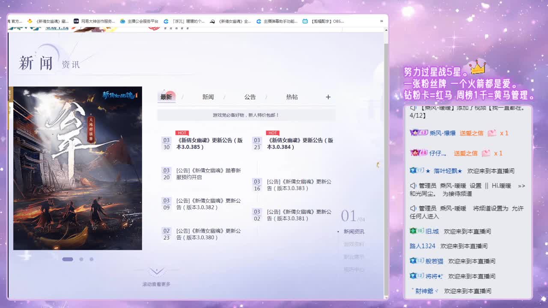Click the 新倩女幽魂 全 bookmark icon

coord(212,21)
